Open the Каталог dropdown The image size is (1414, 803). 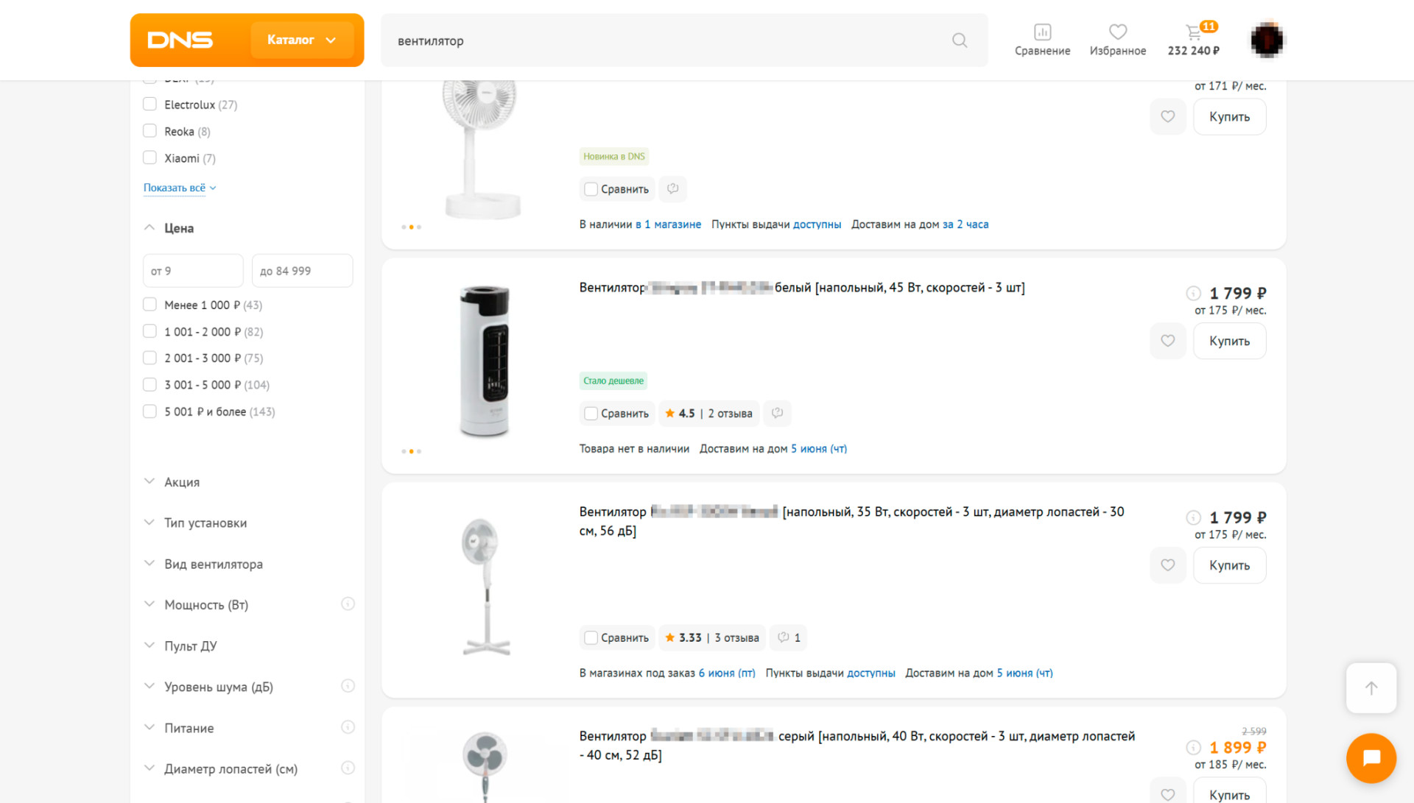point(302,40)
